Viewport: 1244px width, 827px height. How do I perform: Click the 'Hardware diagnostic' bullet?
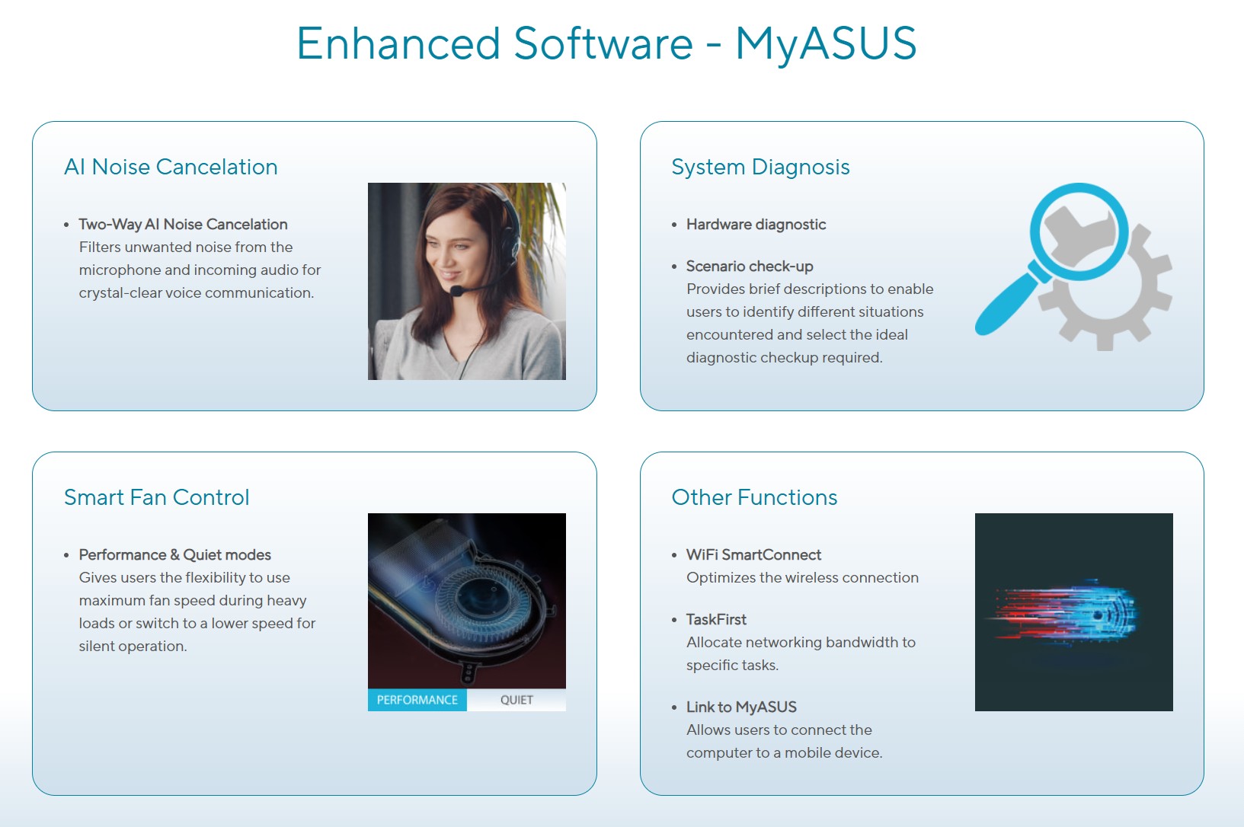click(x=756, y=225)
